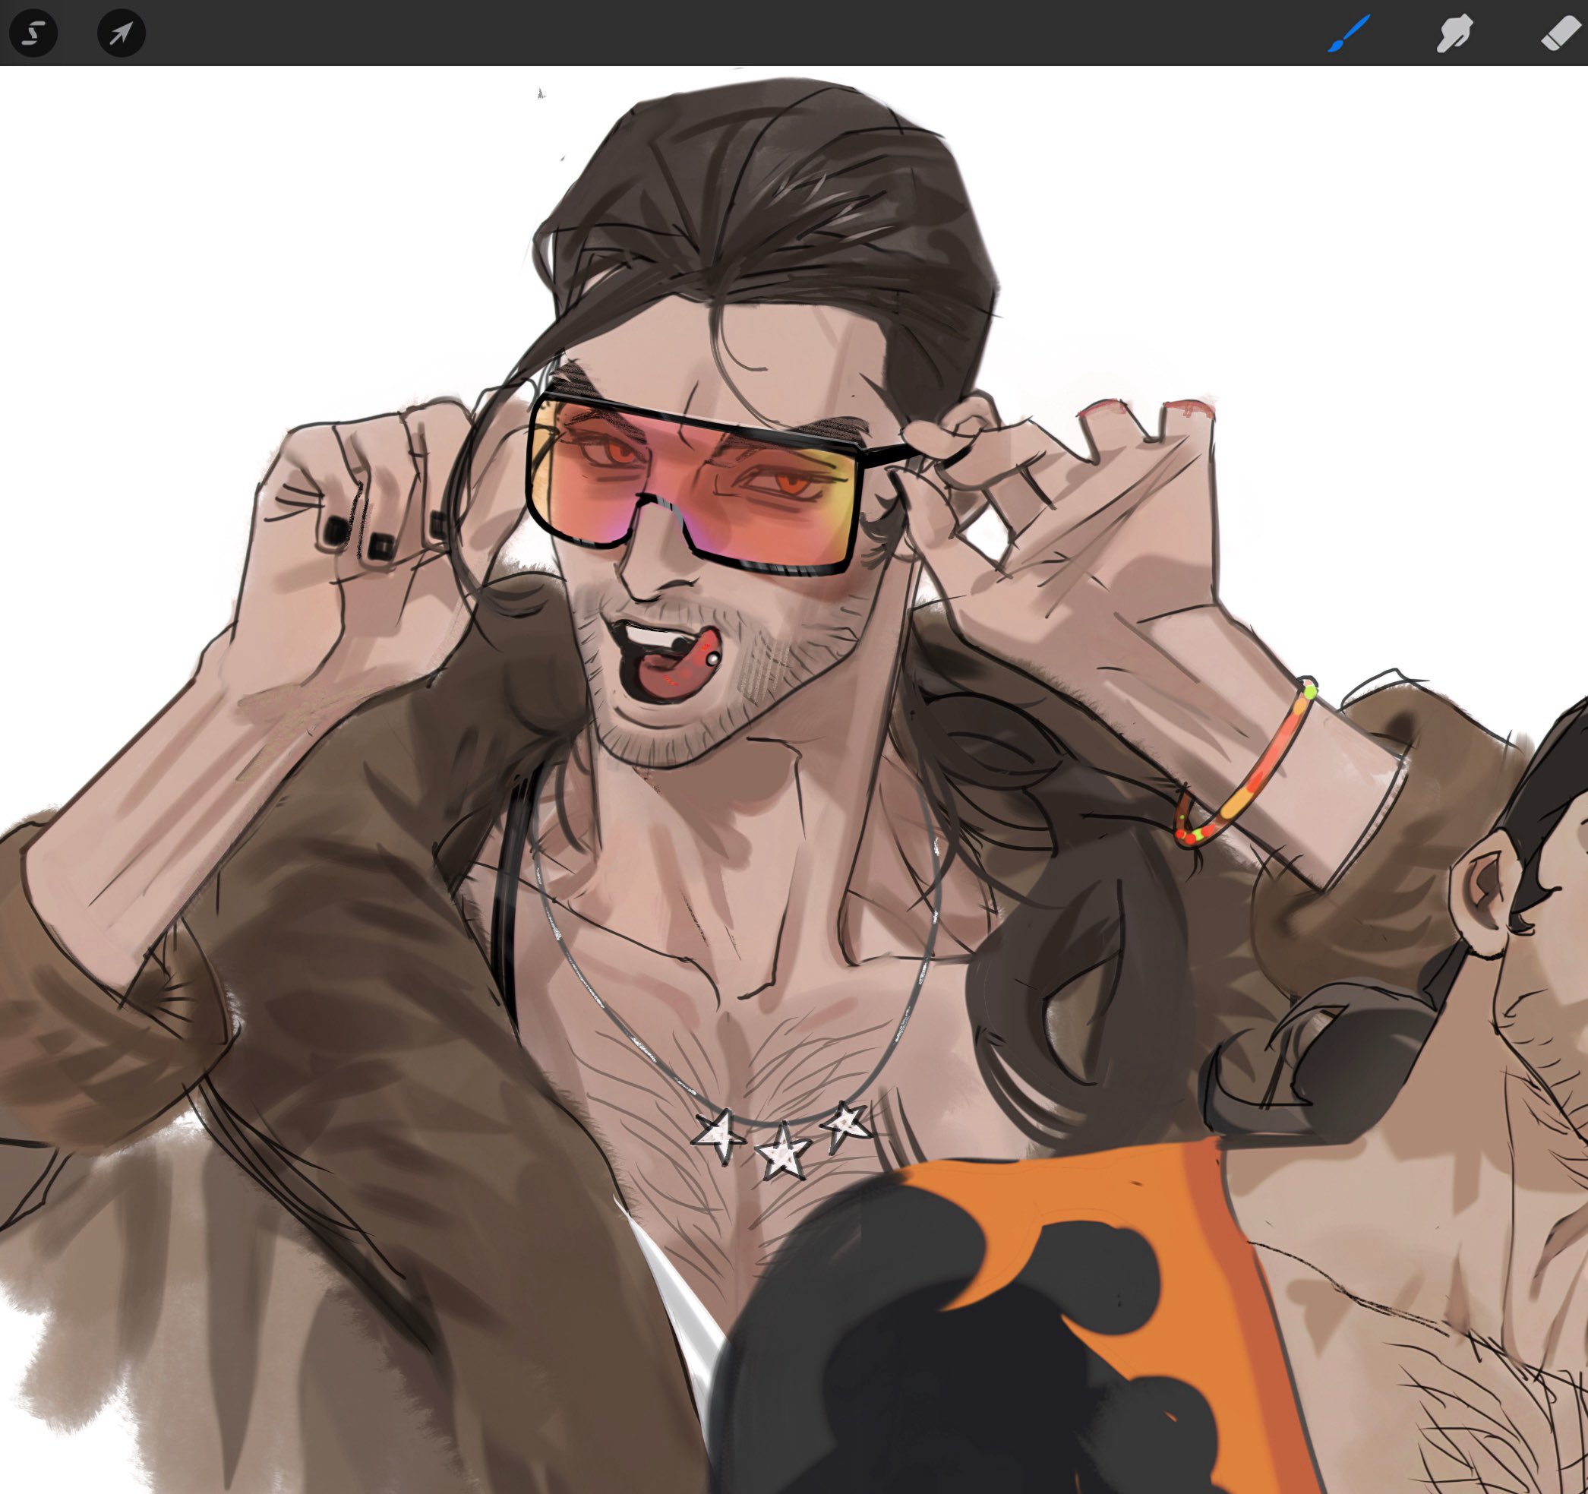Select the blue Brush tool
1588x1494 pixels.
(1350, 33)
